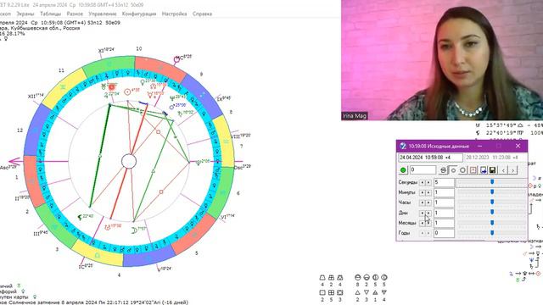
Task: Increase Минуты with right step arrow
Action: (428, 192)
